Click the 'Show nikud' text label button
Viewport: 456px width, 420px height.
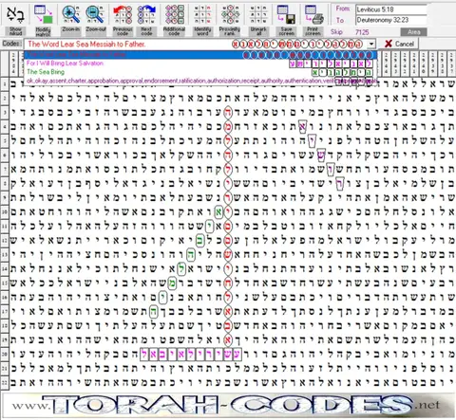[15, 31]
